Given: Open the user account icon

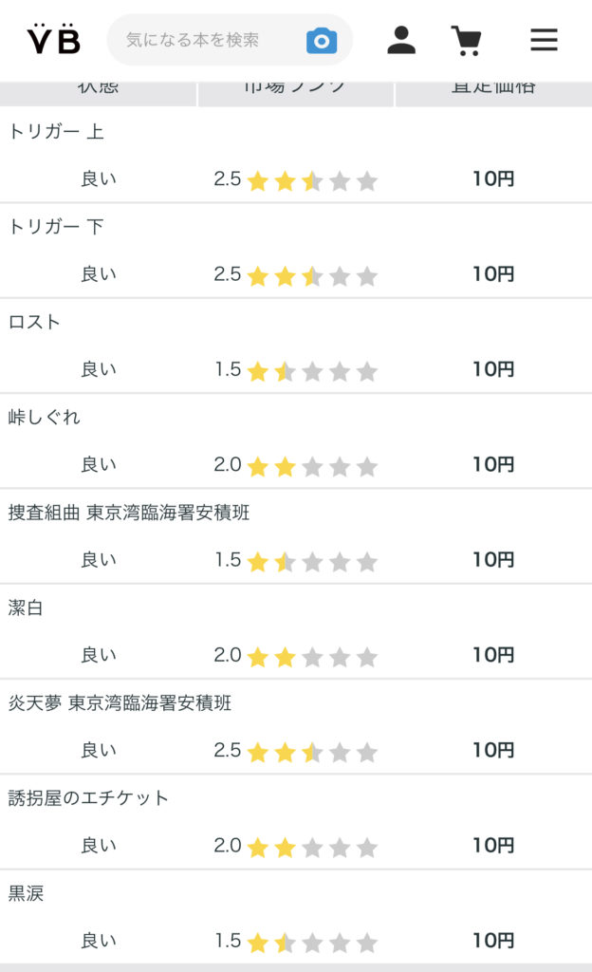Looking at the screenshot, I should (401, 40).
